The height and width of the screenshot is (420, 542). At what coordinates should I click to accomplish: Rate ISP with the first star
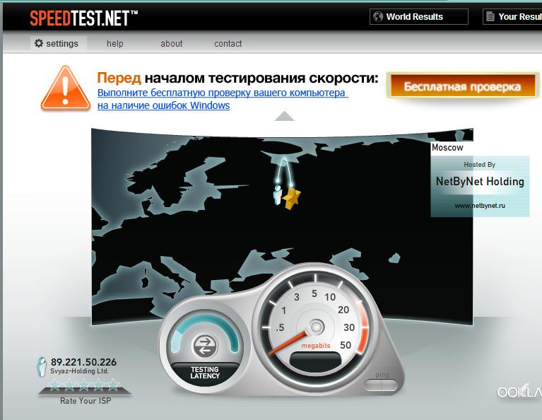55,385
